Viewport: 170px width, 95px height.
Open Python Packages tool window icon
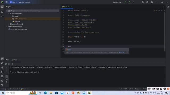coord(2,63)
